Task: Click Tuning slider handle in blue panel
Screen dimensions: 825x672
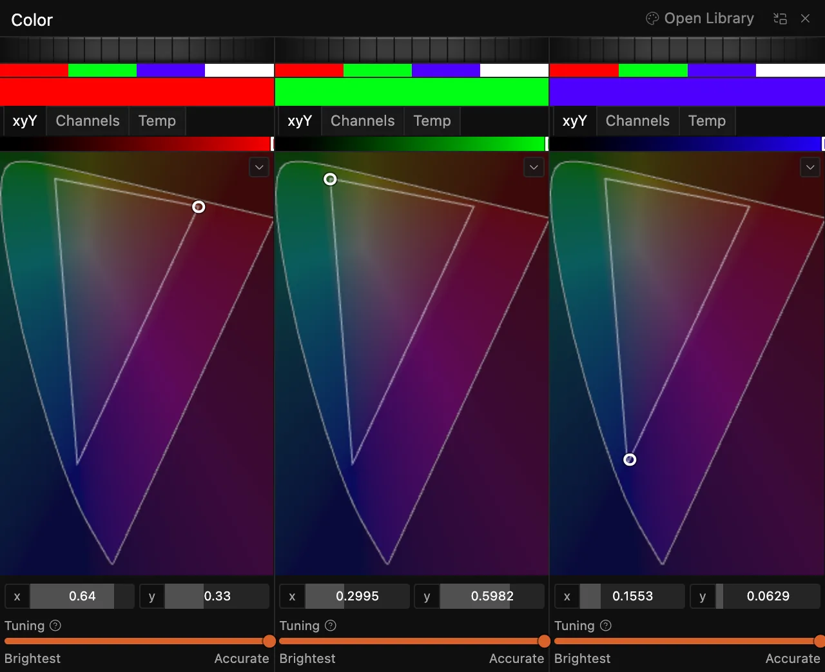Action: tap(819, 641)
